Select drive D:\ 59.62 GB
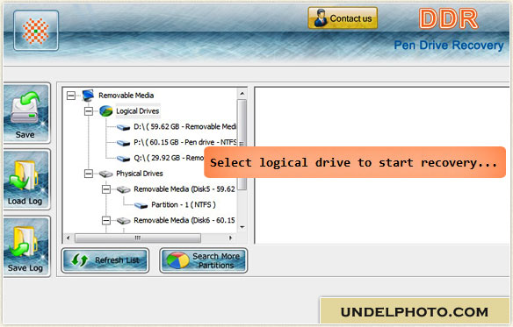 [184, 127]
